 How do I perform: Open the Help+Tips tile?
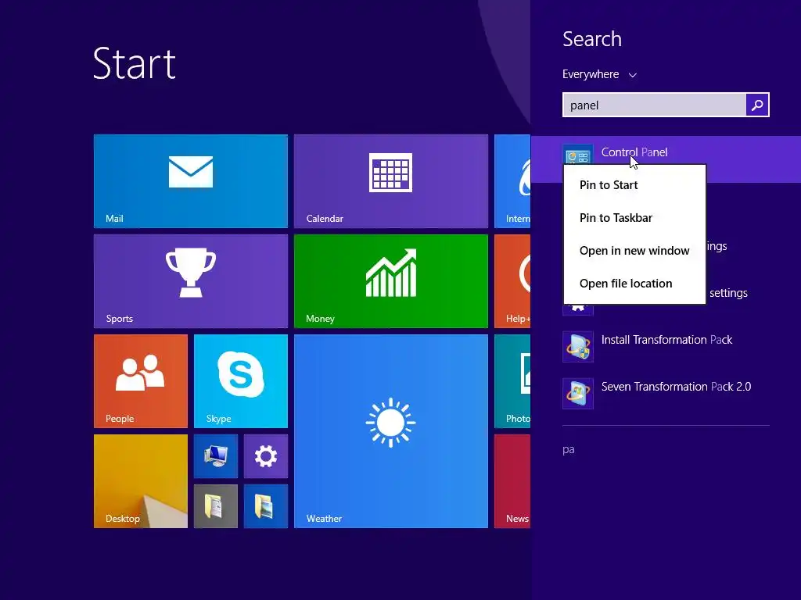click(x=512, y=281)
